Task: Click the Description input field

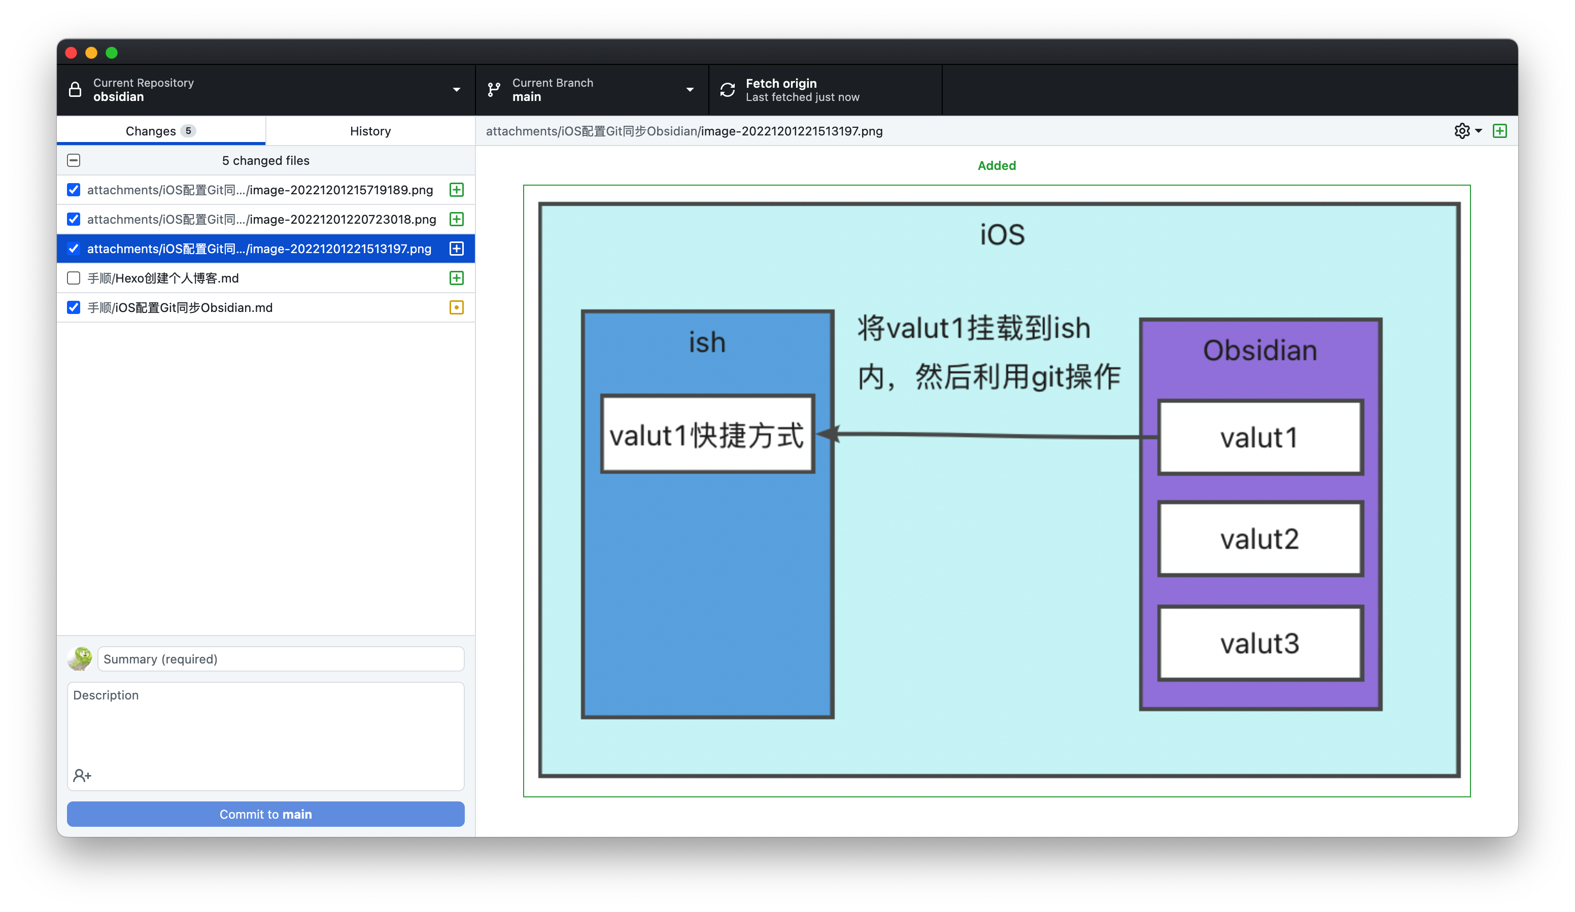Action: pos(265,728)
